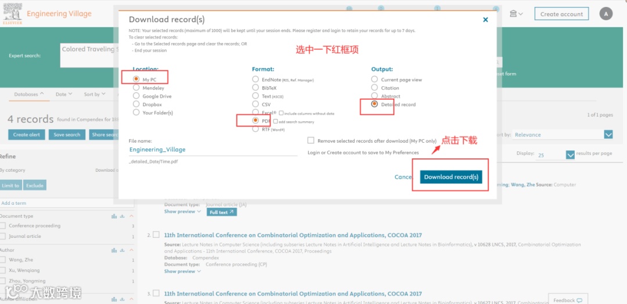627x304 pixels.
Task: Select checkbox for record 3
Action: (156, 293)
